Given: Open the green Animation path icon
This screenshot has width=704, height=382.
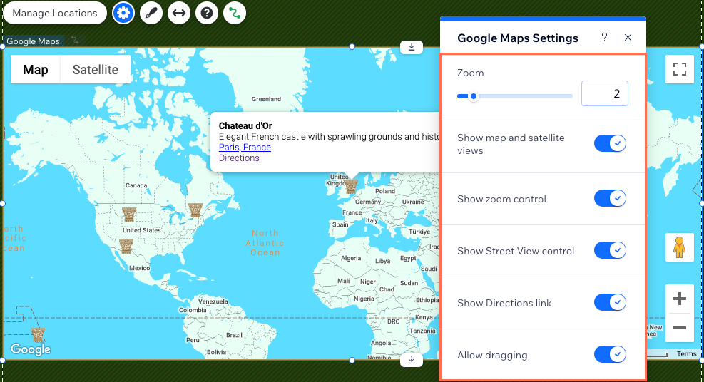Looking at the screenshot, I should point(235,13).
